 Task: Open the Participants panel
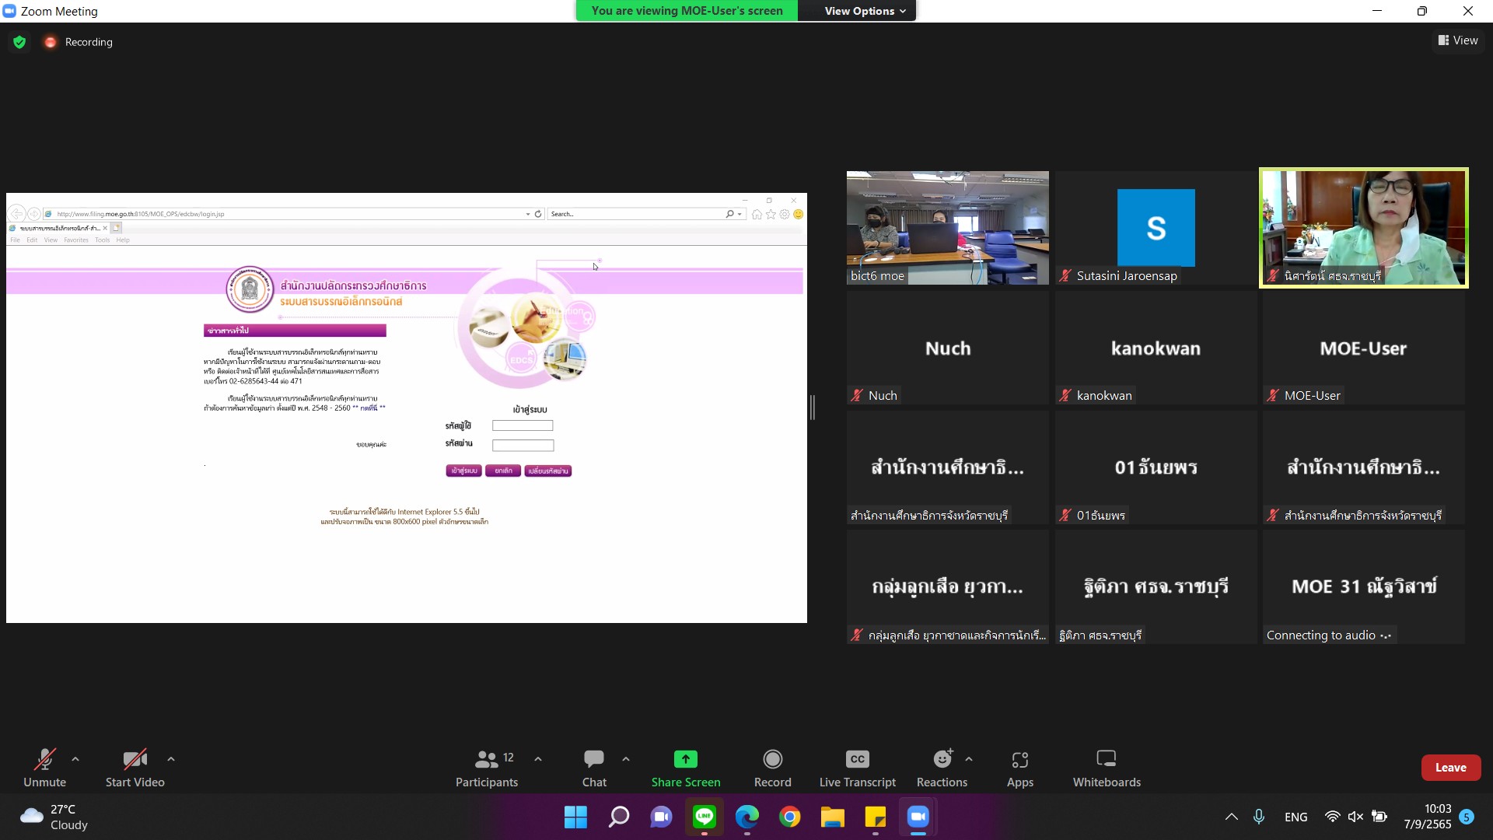tap(487, 768)
